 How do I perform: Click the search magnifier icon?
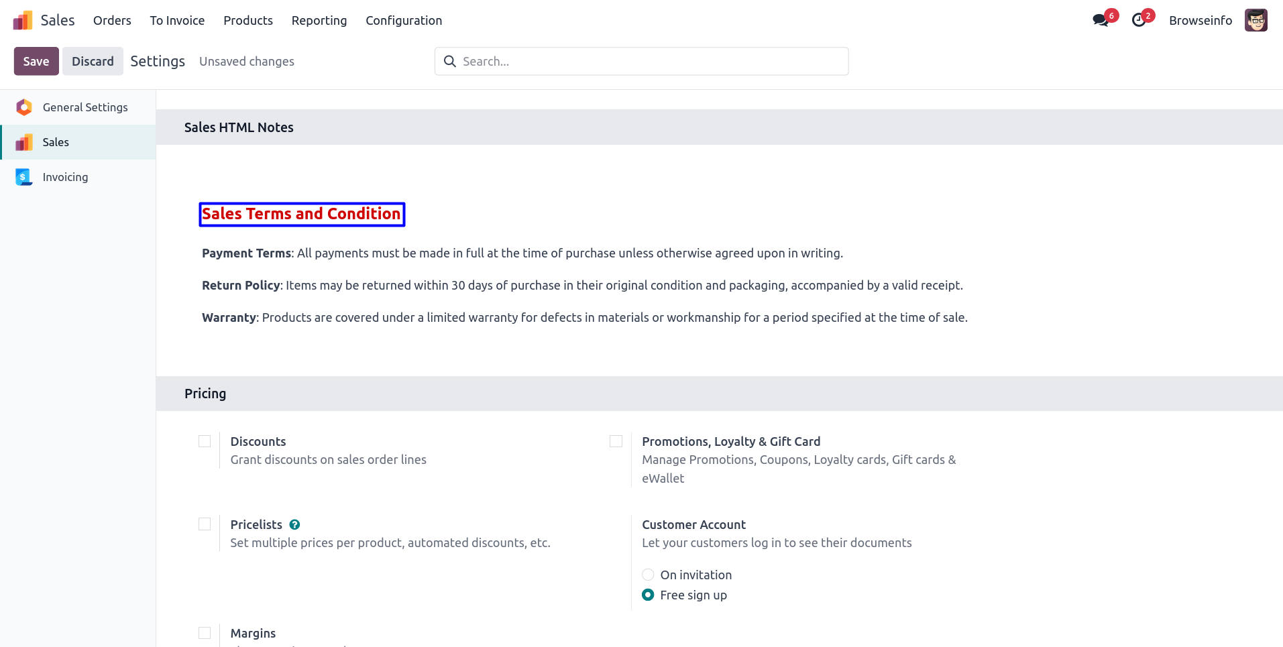coord(450,61)
